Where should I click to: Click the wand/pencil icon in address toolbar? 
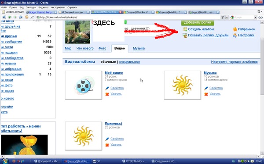click(x=32, y=17)
